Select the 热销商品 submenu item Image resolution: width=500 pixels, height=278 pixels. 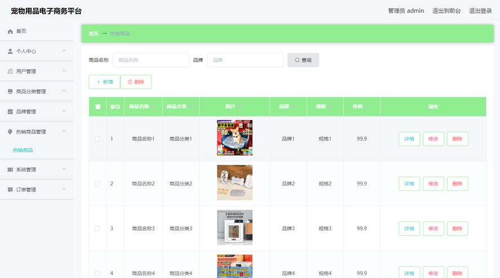pyautogui.click(x=23, y=150)
